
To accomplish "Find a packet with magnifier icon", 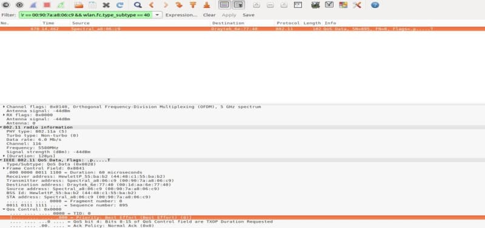I will (138, 5).
